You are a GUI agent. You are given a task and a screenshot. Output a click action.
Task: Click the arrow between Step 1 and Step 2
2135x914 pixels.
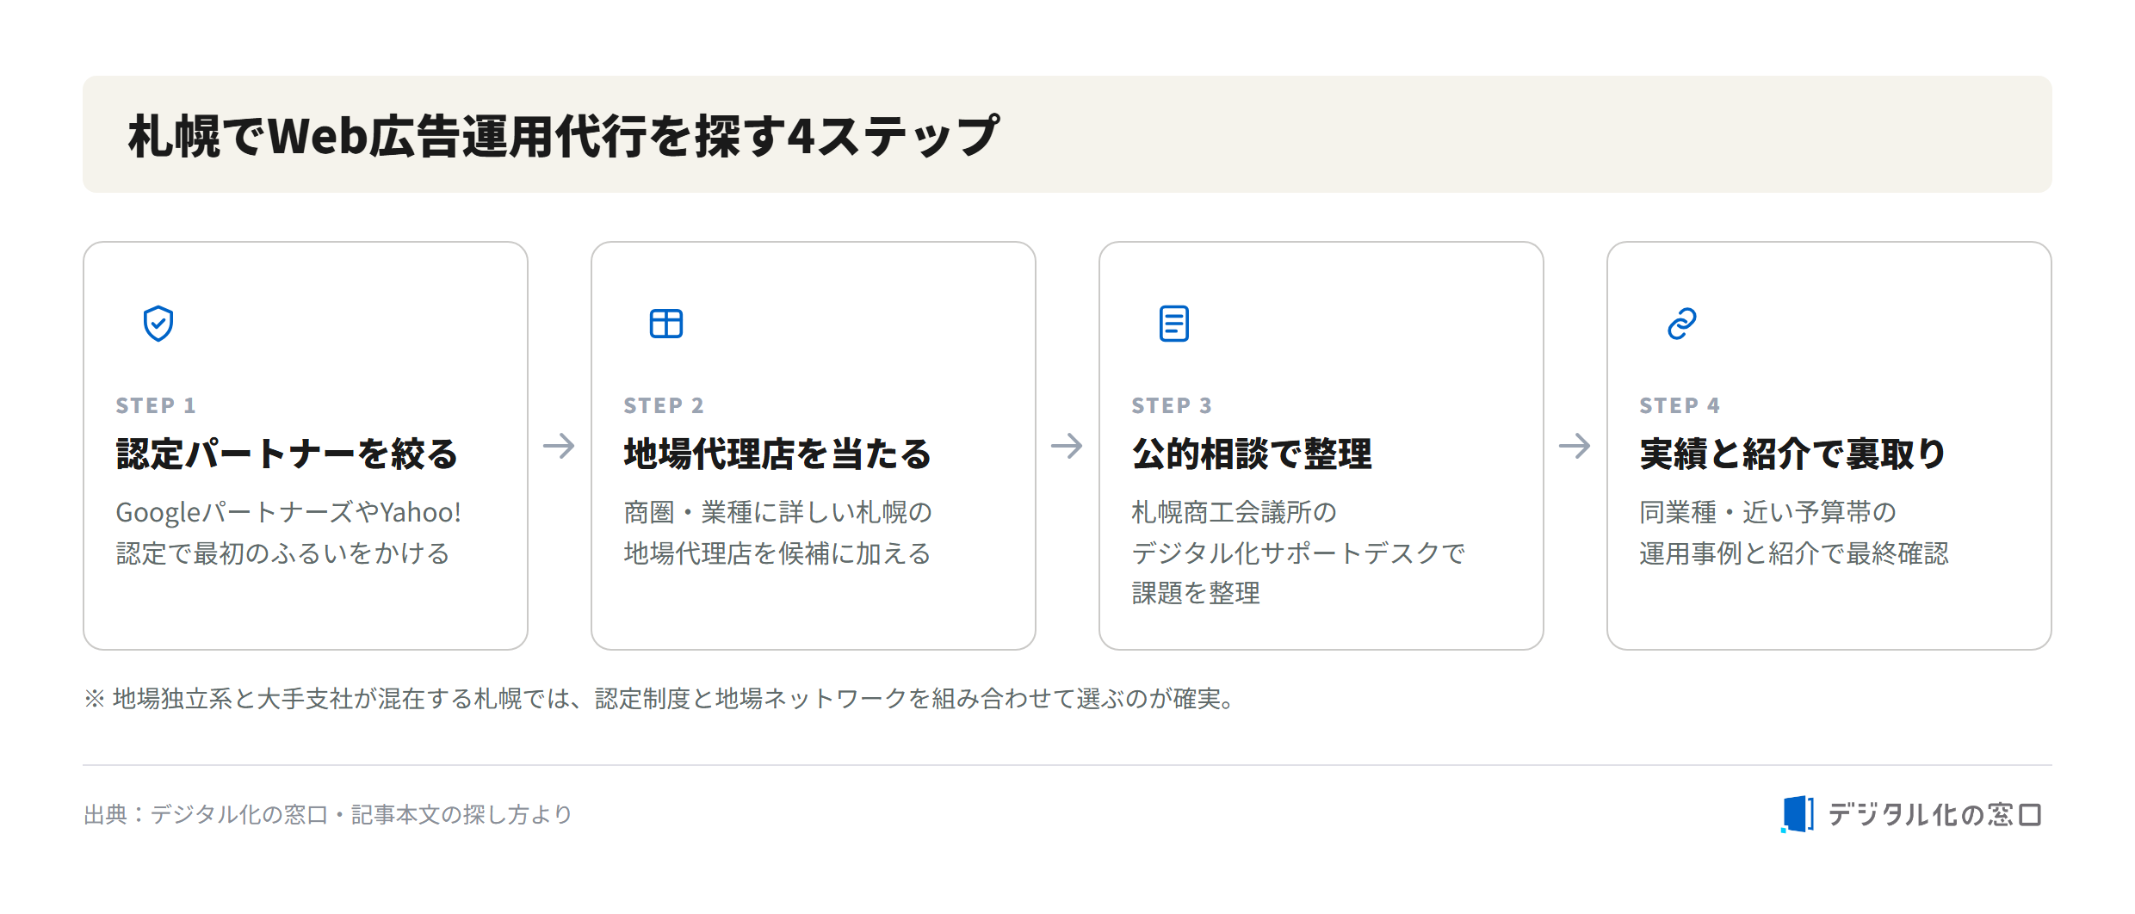(x=559, y=446)
